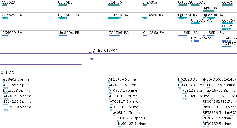Open the Ugt86Dc-RA transcript label
The height and width of the screenshot is (128, 237).
201,21
